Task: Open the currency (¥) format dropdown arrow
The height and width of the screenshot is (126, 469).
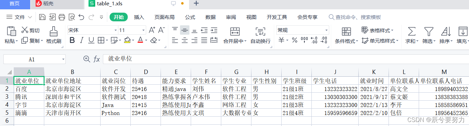Action: (x=287, y=41)
